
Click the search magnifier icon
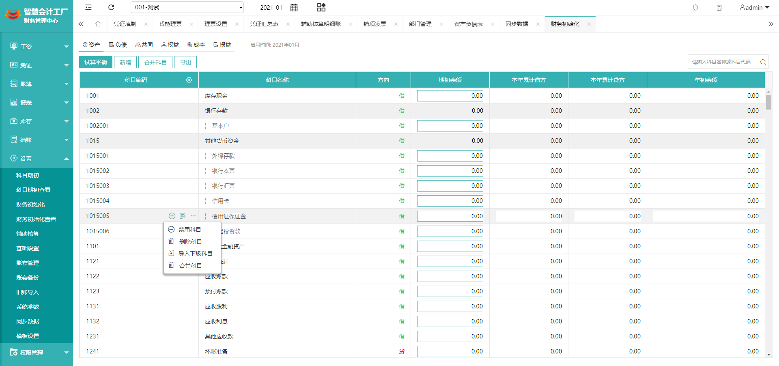(763, 62)
